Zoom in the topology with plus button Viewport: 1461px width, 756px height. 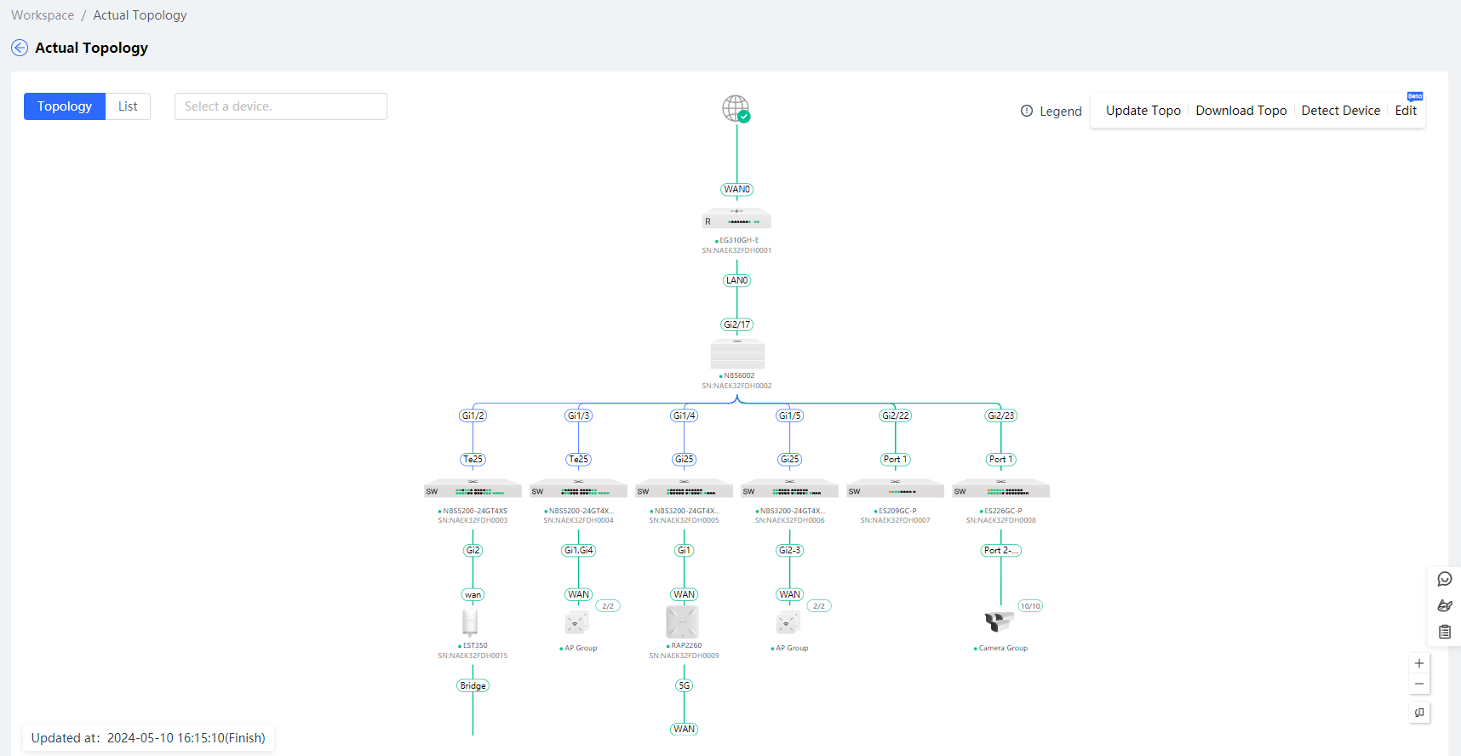(1419, 663)
